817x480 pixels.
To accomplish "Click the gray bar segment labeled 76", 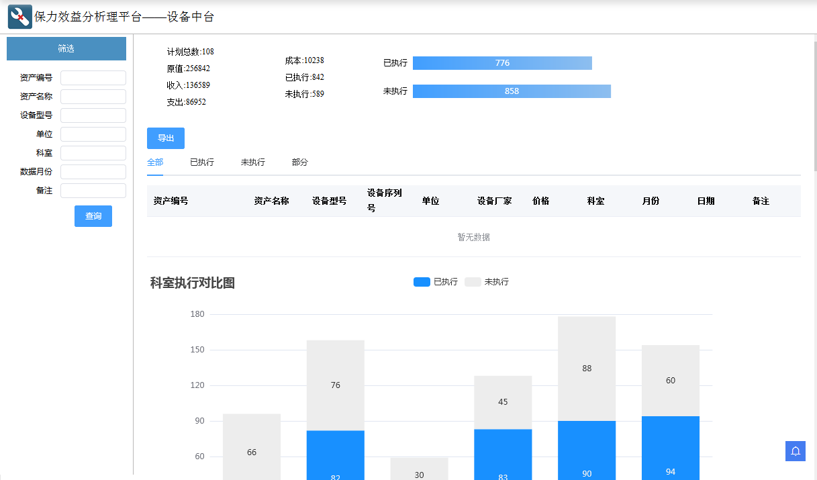I will click(x=336, y=385).
